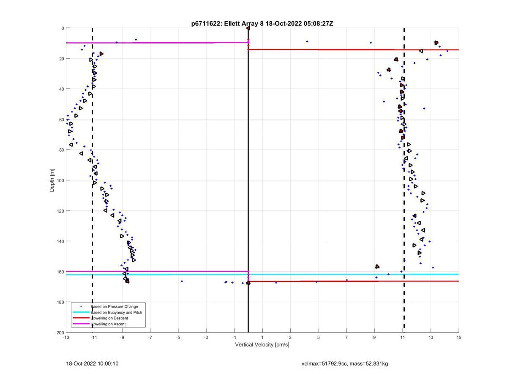Click the 'volmax=51792.9cc, mass=52.831kg' text
Viewport: 507px width, 374px height.
click(x=345, y=363)
